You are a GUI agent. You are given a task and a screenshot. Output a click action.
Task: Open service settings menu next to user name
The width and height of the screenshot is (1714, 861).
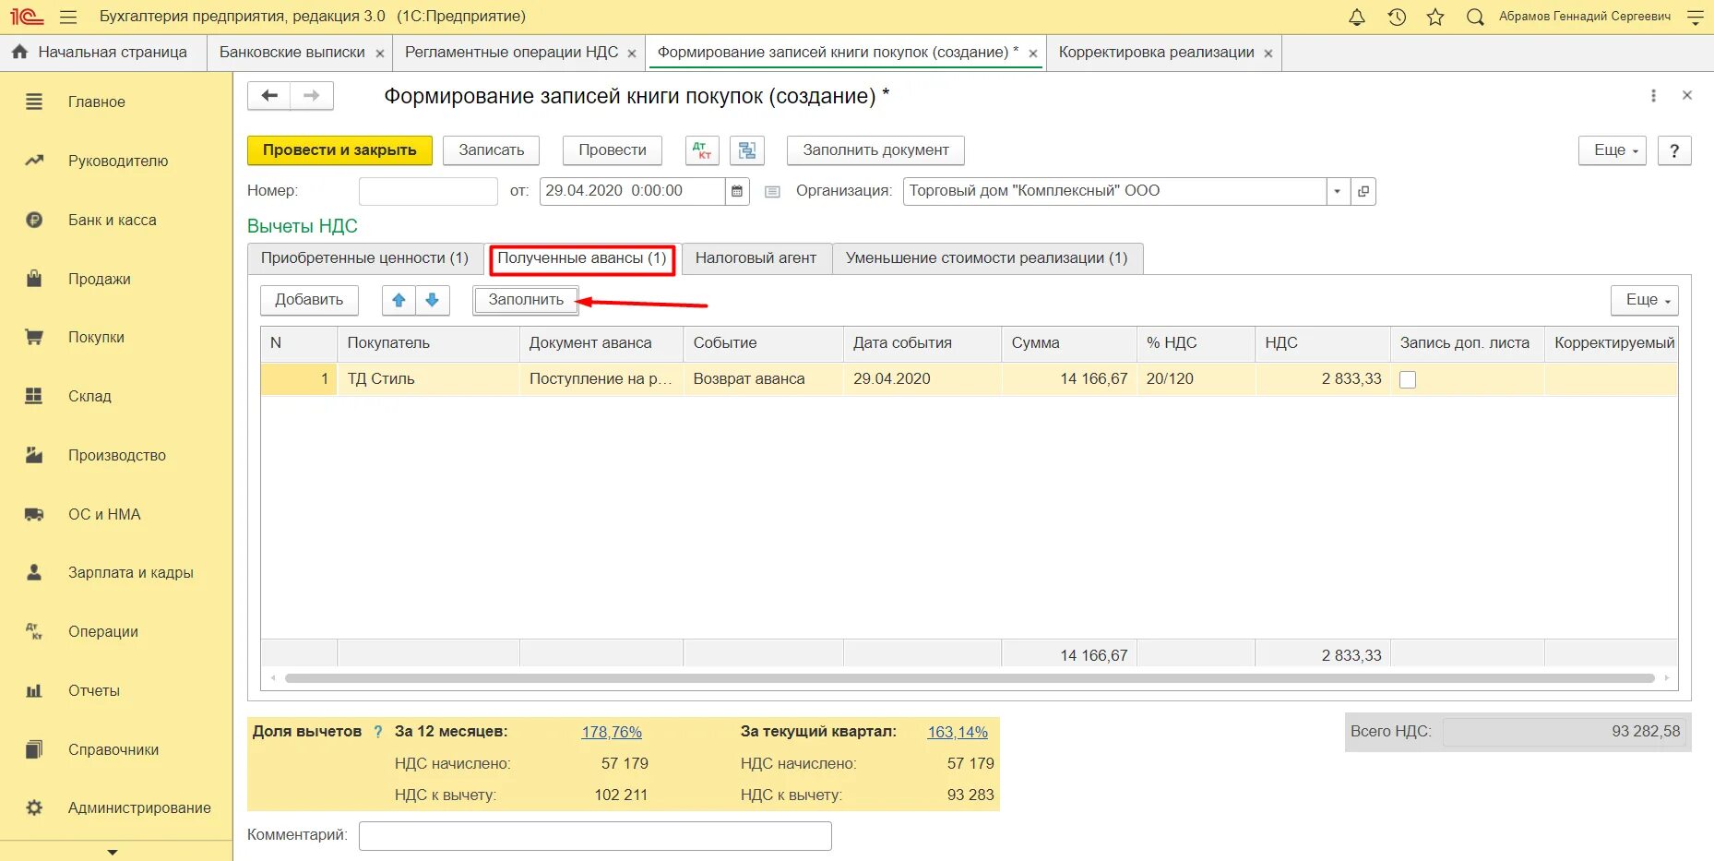tap(1696, 17)
